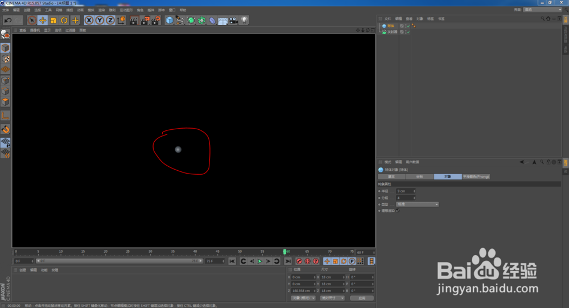The image size is (569, 308).
Task: Switch to the 平滑着色(Phong) tab
Action: tap(476, 176)
